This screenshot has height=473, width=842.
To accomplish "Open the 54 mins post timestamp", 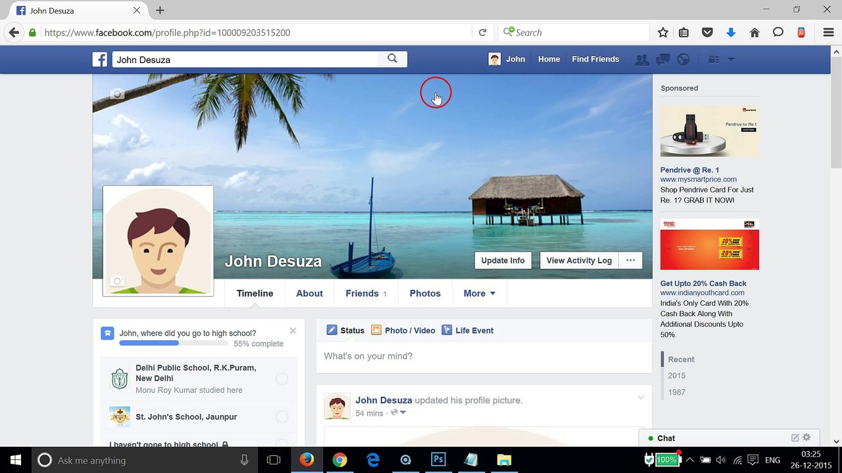I will click(369, 413).
